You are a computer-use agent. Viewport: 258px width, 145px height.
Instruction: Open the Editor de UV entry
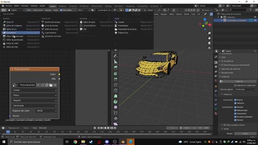coord(11,29)
